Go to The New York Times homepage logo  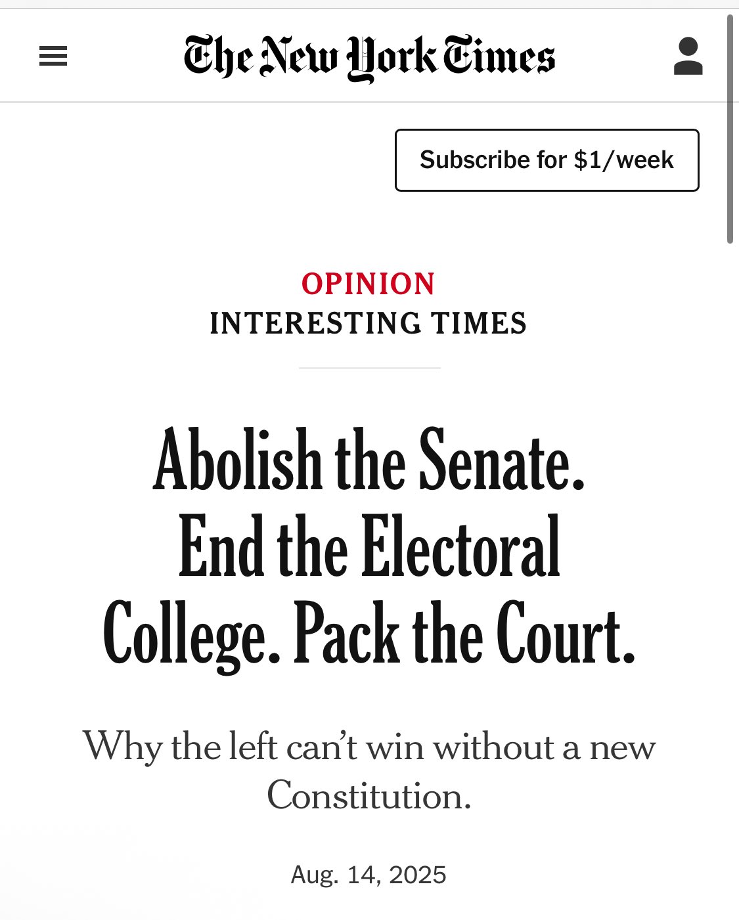coord(369,58)
